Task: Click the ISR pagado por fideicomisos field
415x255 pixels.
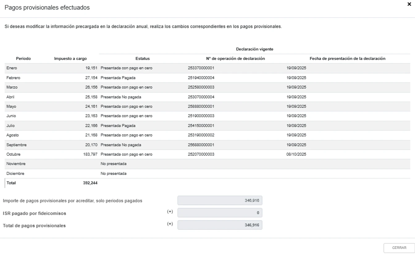Action: (220, 213)
